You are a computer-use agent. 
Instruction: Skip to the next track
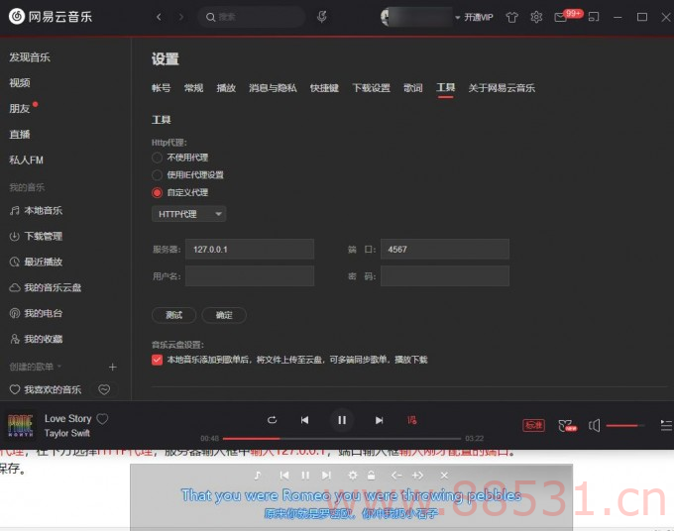pos(379,420)
